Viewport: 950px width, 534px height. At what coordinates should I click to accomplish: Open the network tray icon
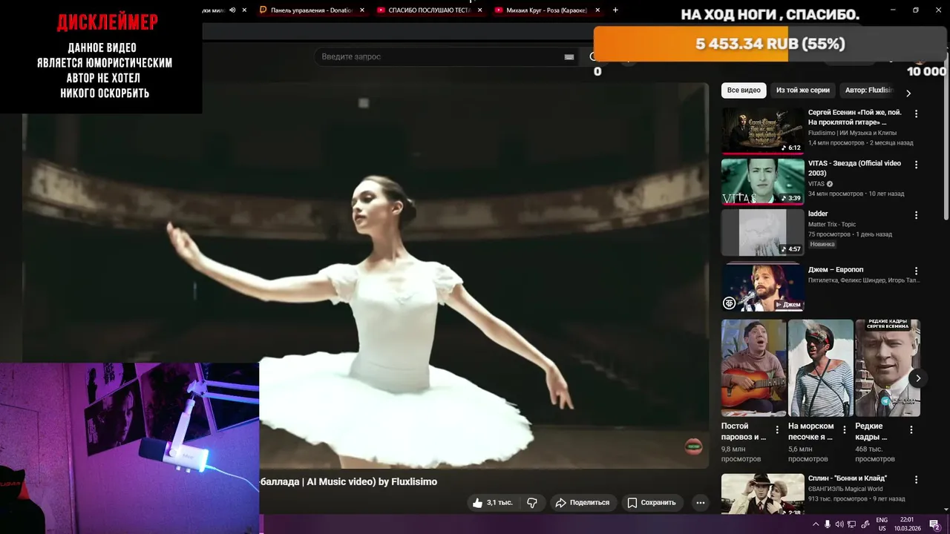(852, 524)
